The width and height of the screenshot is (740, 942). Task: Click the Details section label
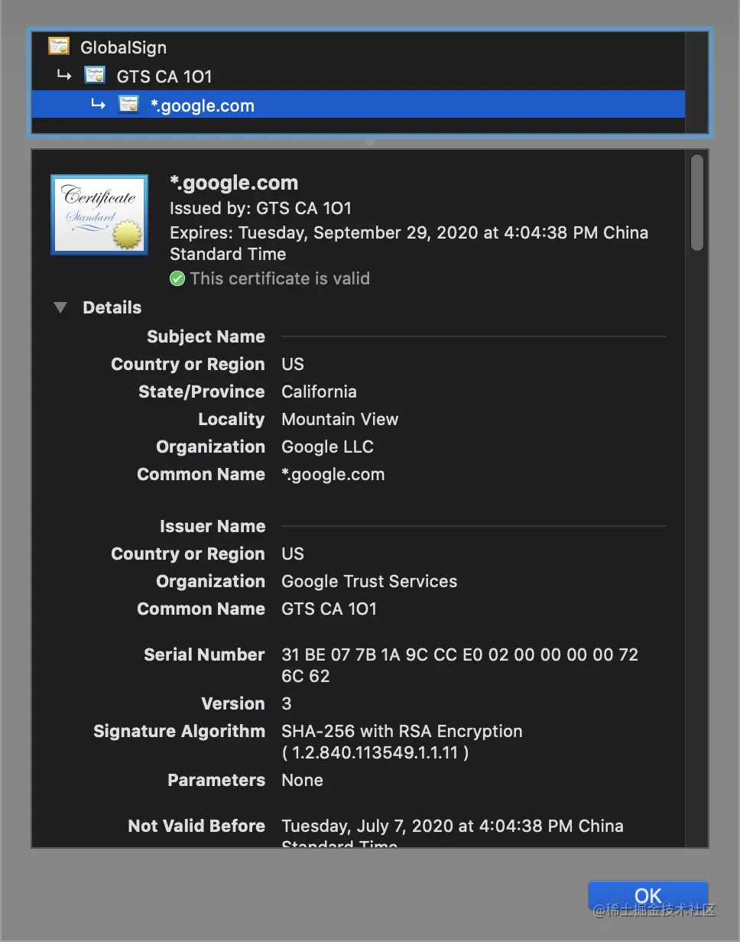point(112,307)
